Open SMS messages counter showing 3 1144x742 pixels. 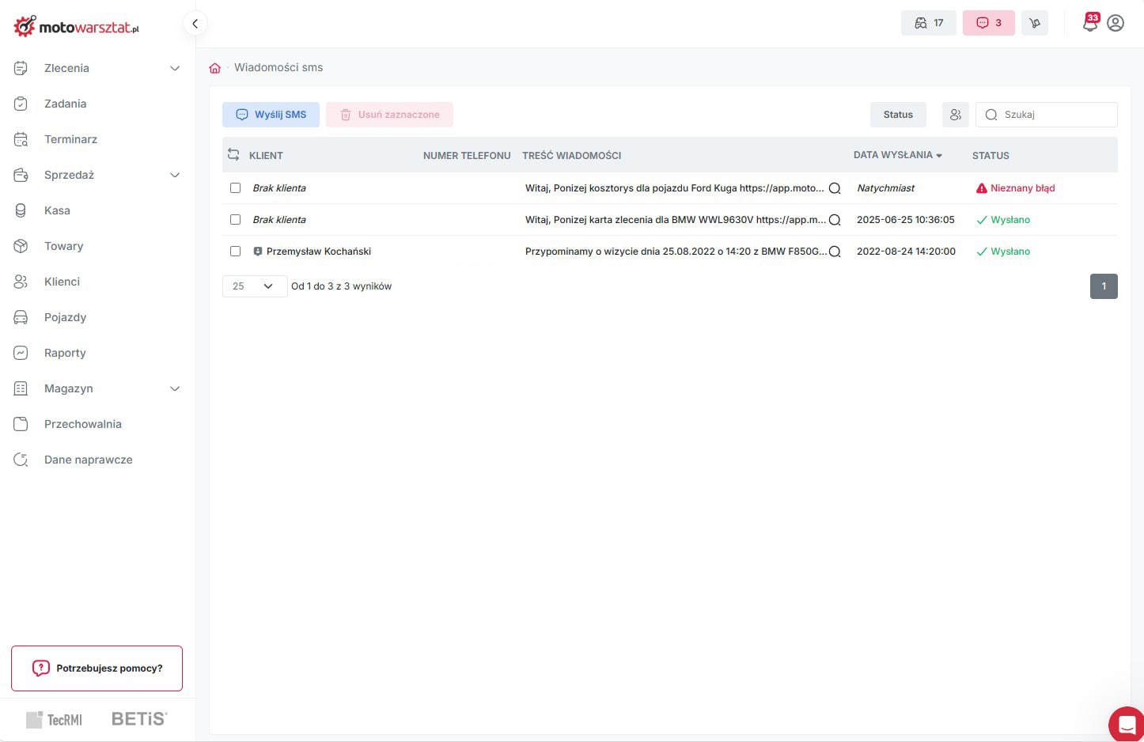[x=988, y=23]
